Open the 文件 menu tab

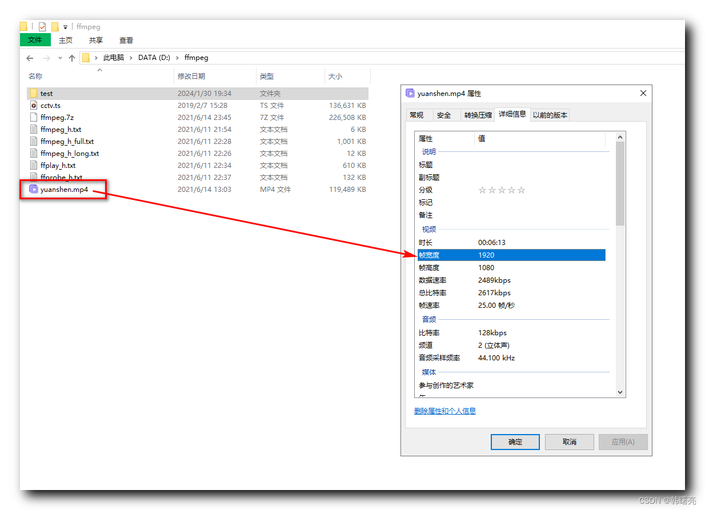(35, 40)
